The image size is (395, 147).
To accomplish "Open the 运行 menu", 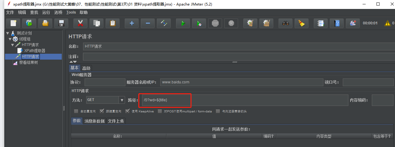I will coord(46,12).
